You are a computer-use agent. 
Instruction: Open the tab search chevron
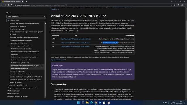[171, 1]
